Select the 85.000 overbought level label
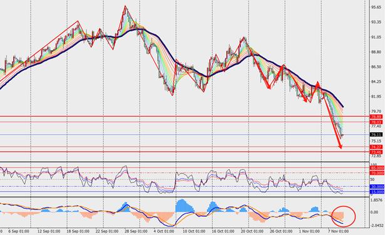This screenshot has width=385, height=235. [377, 168]
